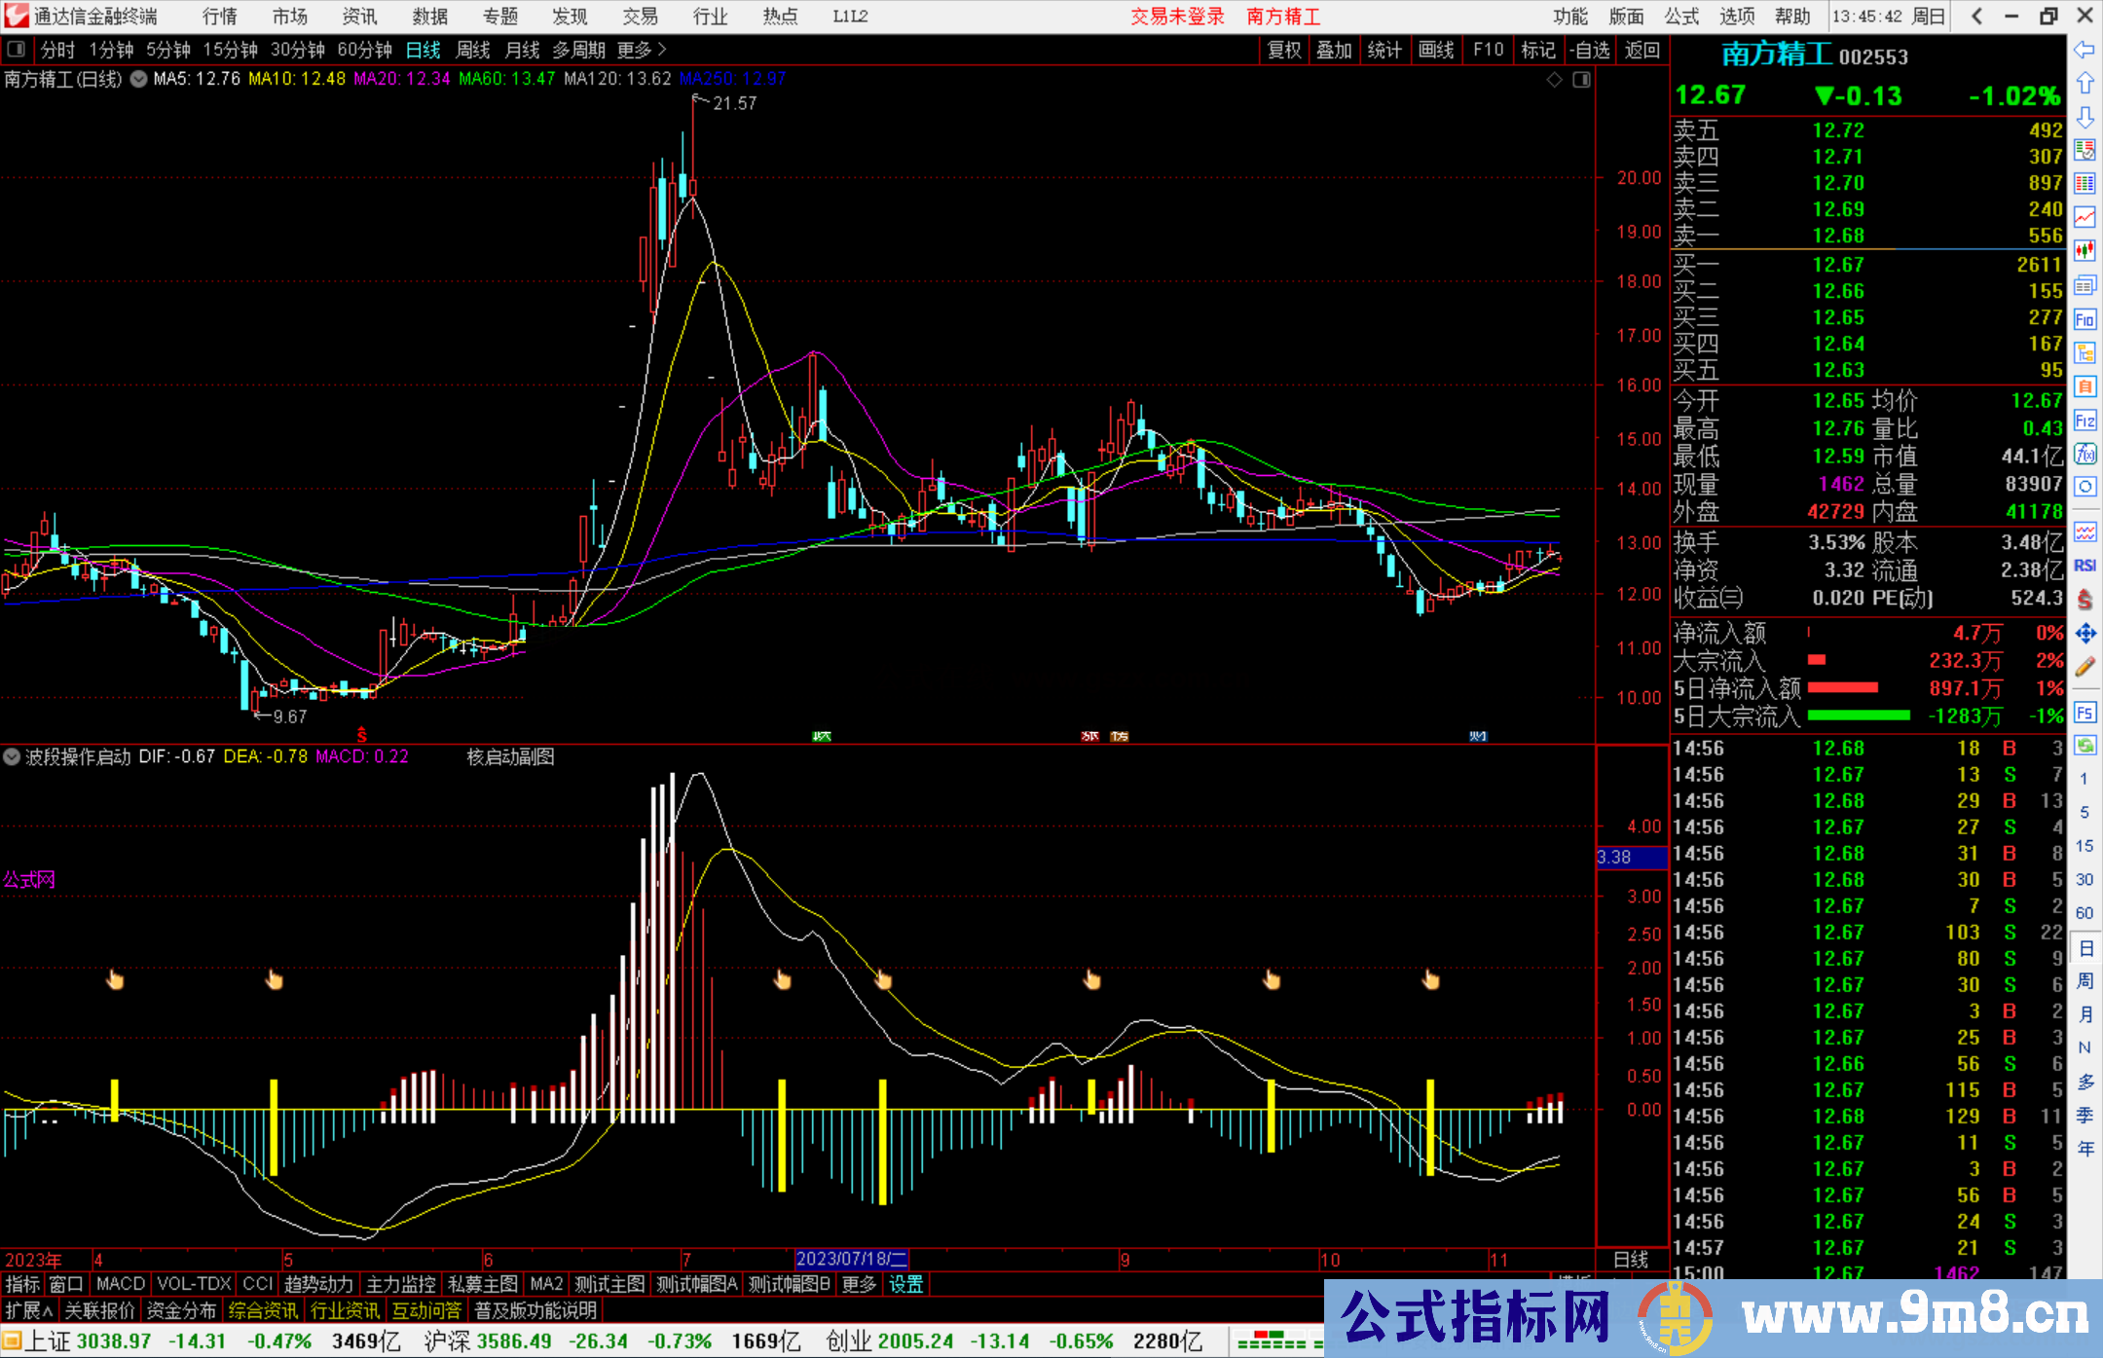Expand the 波段操作启动 indicator dropdown
Viewport: 2103px width, 1358px height.
click(12, 756)
